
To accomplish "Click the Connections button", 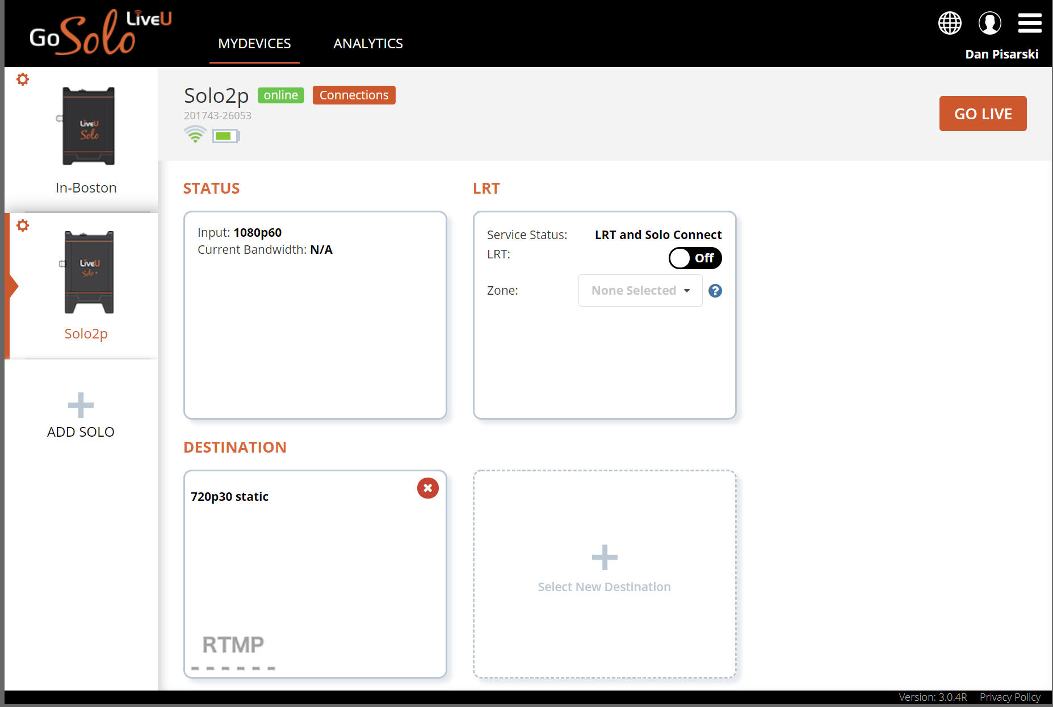I will point(354,95).
